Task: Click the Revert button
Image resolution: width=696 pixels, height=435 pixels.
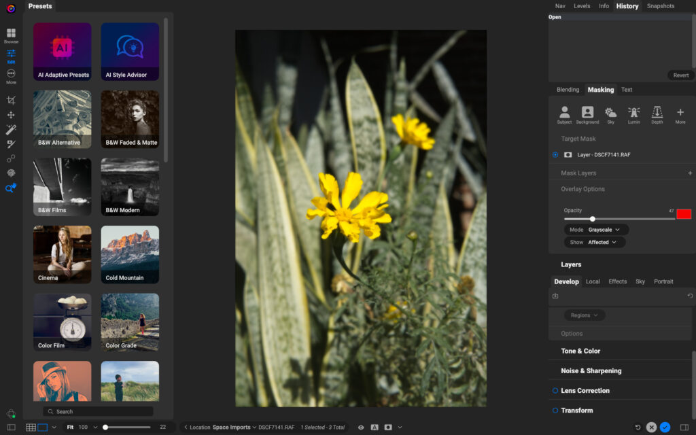Action: [x=680, y=75]
